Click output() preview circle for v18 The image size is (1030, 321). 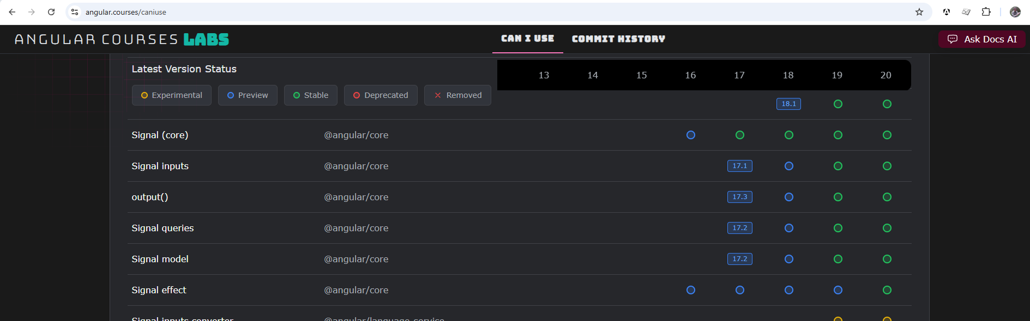pos(789,197)
